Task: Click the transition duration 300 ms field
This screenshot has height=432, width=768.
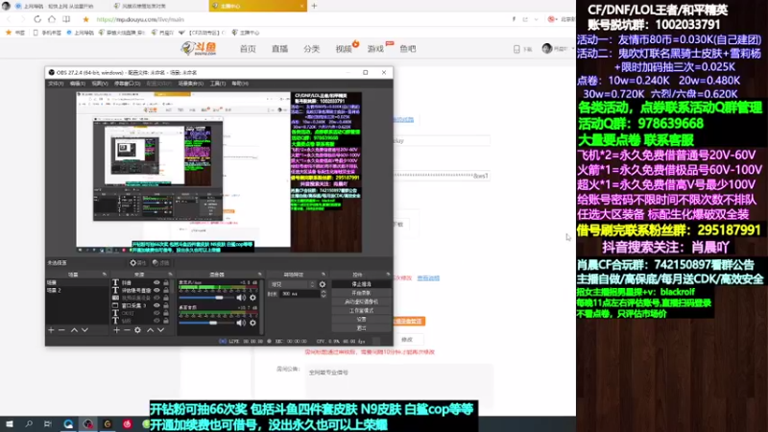Action: 300,294
